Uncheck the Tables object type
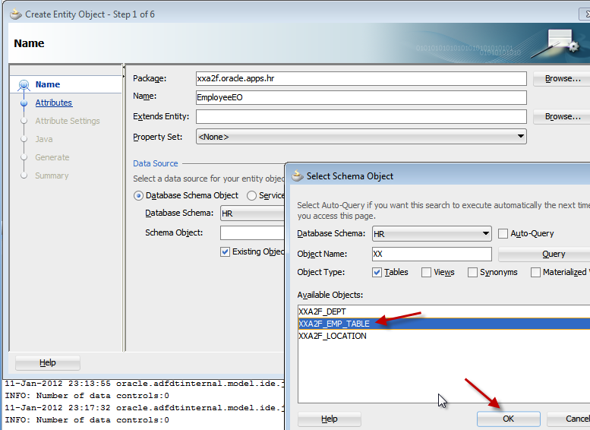This screenshot has height=430, width=590. 377,272
